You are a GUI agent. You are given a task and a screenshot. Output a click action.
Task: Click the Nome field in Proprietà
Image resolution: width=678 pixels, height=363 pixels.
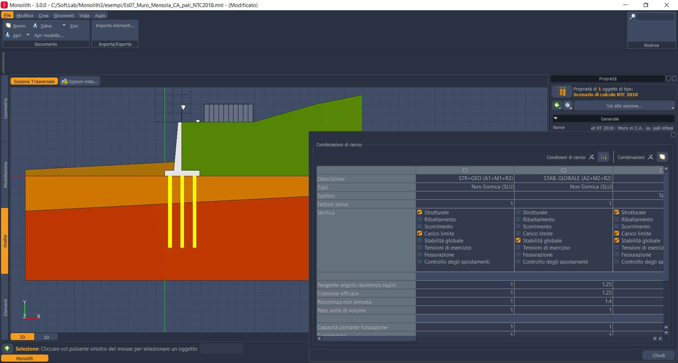click(631, 128)
